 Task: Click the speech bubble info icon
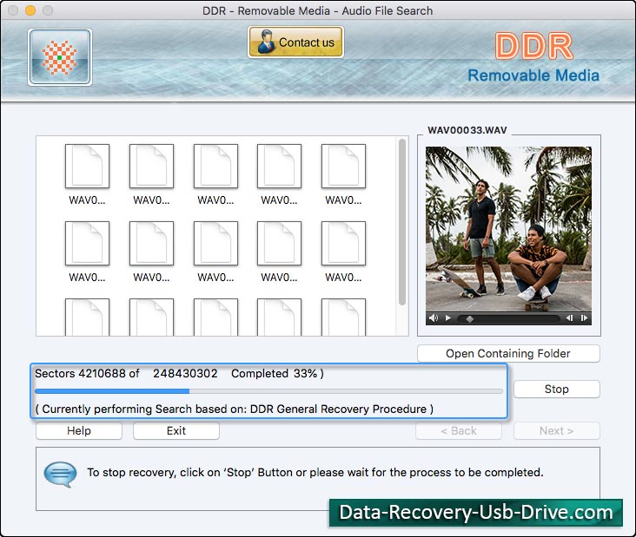(x=60, y=475)
